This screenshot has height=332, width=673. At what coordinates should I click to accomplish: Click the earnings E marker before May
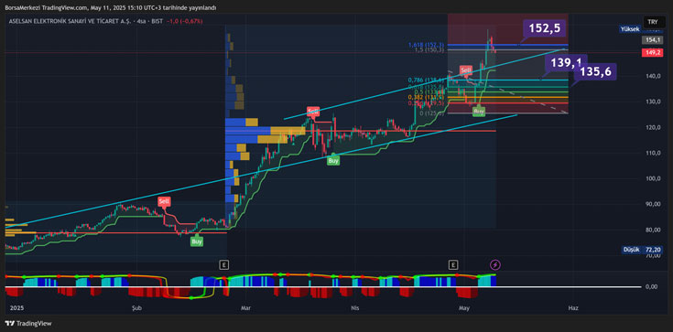(453, 264)
